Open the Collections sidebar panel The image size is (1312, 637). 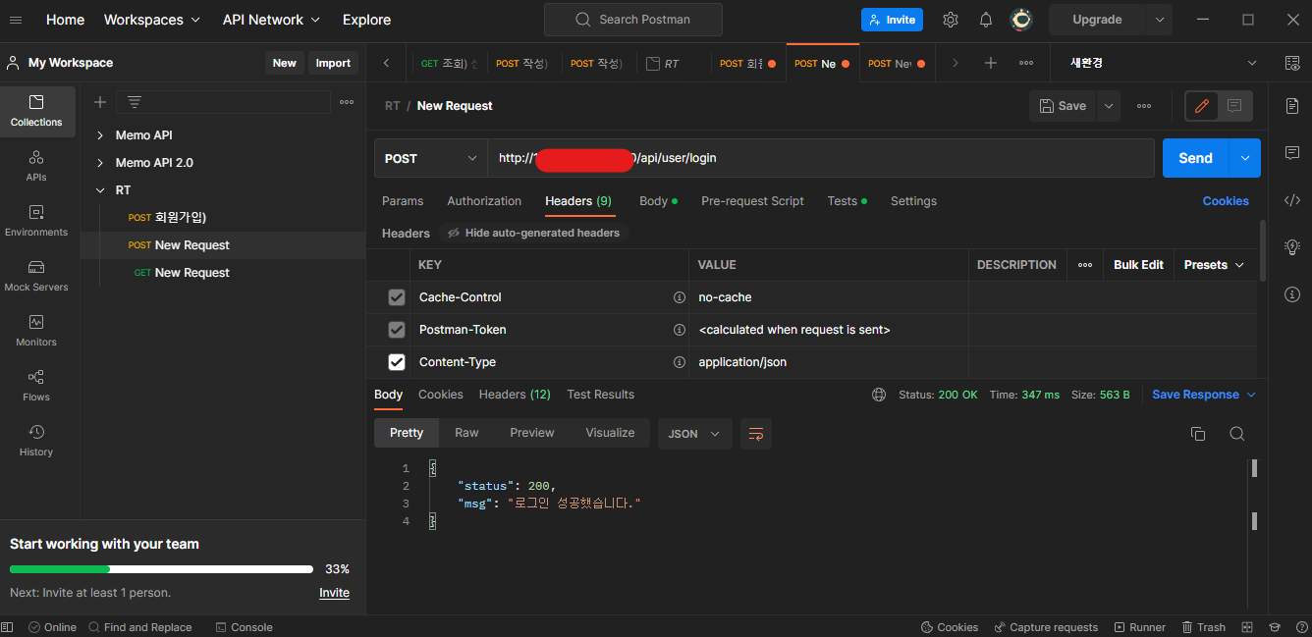(37, 111)
